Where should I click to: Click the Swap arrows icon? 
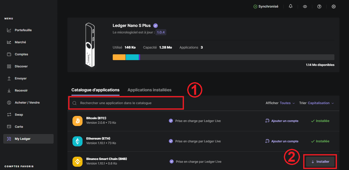pos(9,115)
